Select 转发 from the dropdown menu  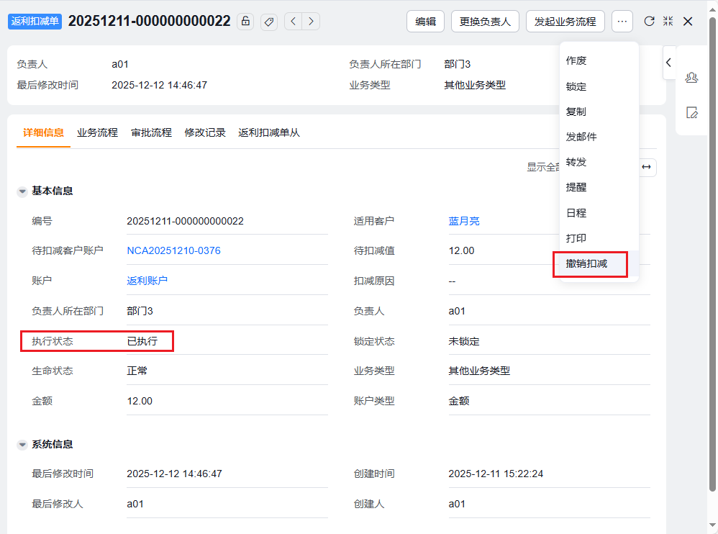click(599, 162)
